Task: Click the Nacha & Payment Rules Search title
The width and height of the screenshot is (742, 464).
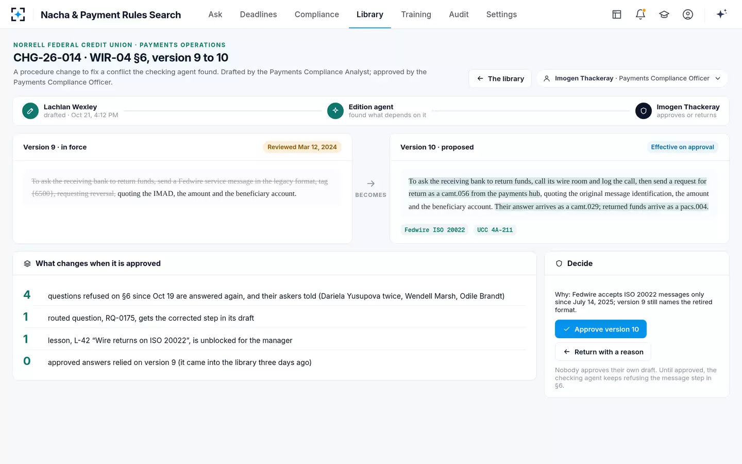Action: [x=111, y=15]
